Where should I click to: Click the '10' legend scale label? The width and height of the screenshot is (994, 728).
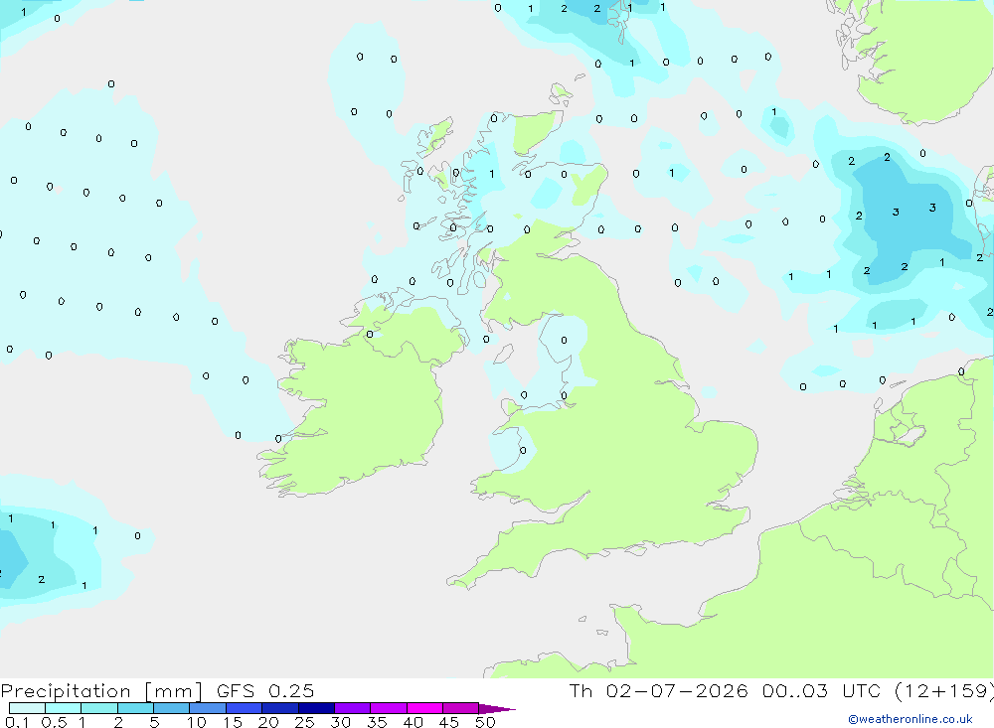pyautogui.click(x=197, y=722)
